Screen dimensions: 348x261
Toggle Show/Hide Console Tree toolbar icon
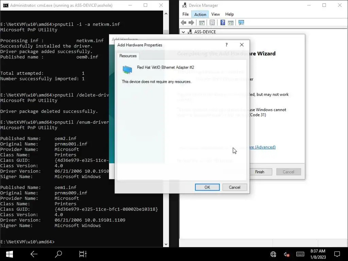pyautogui.click(x=202, y=23)
